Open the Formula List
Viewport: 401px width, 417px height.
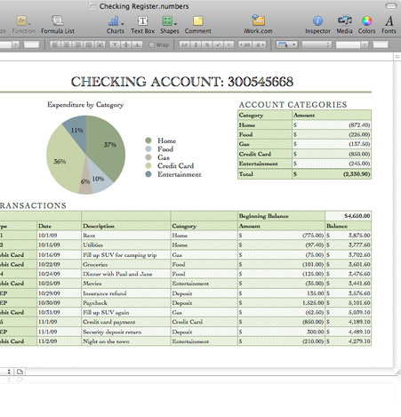pos(58,24)
